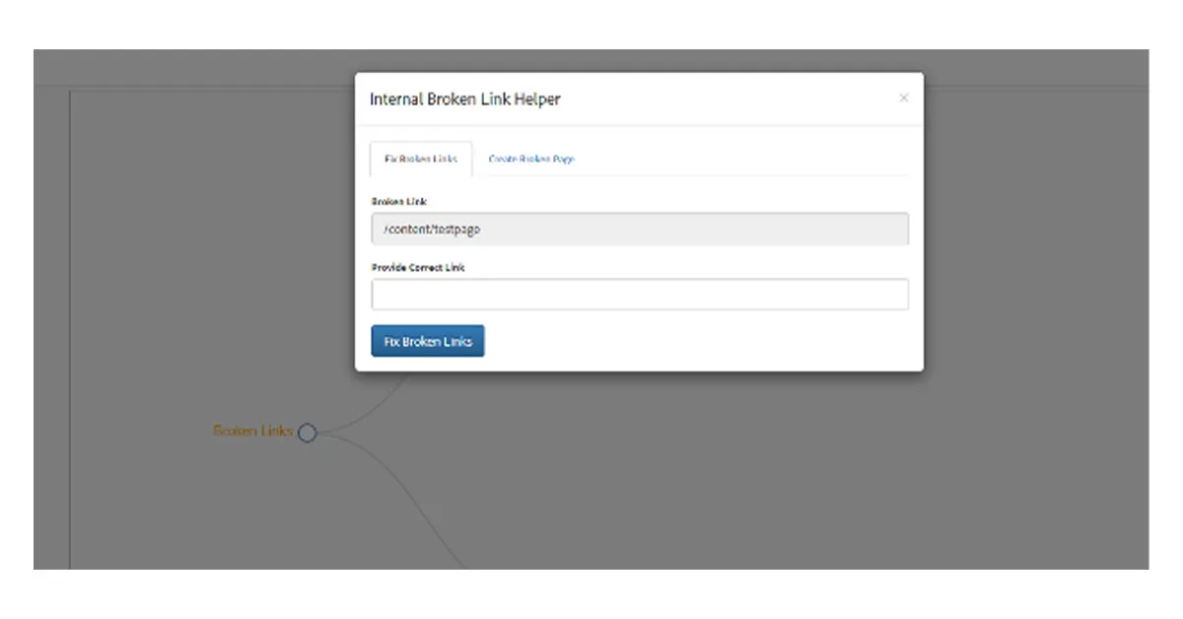Image resolution: width=1183 pixels, height=619 pixels.
Task: Select the orange Broken Links node label
Action: [252, 431]
